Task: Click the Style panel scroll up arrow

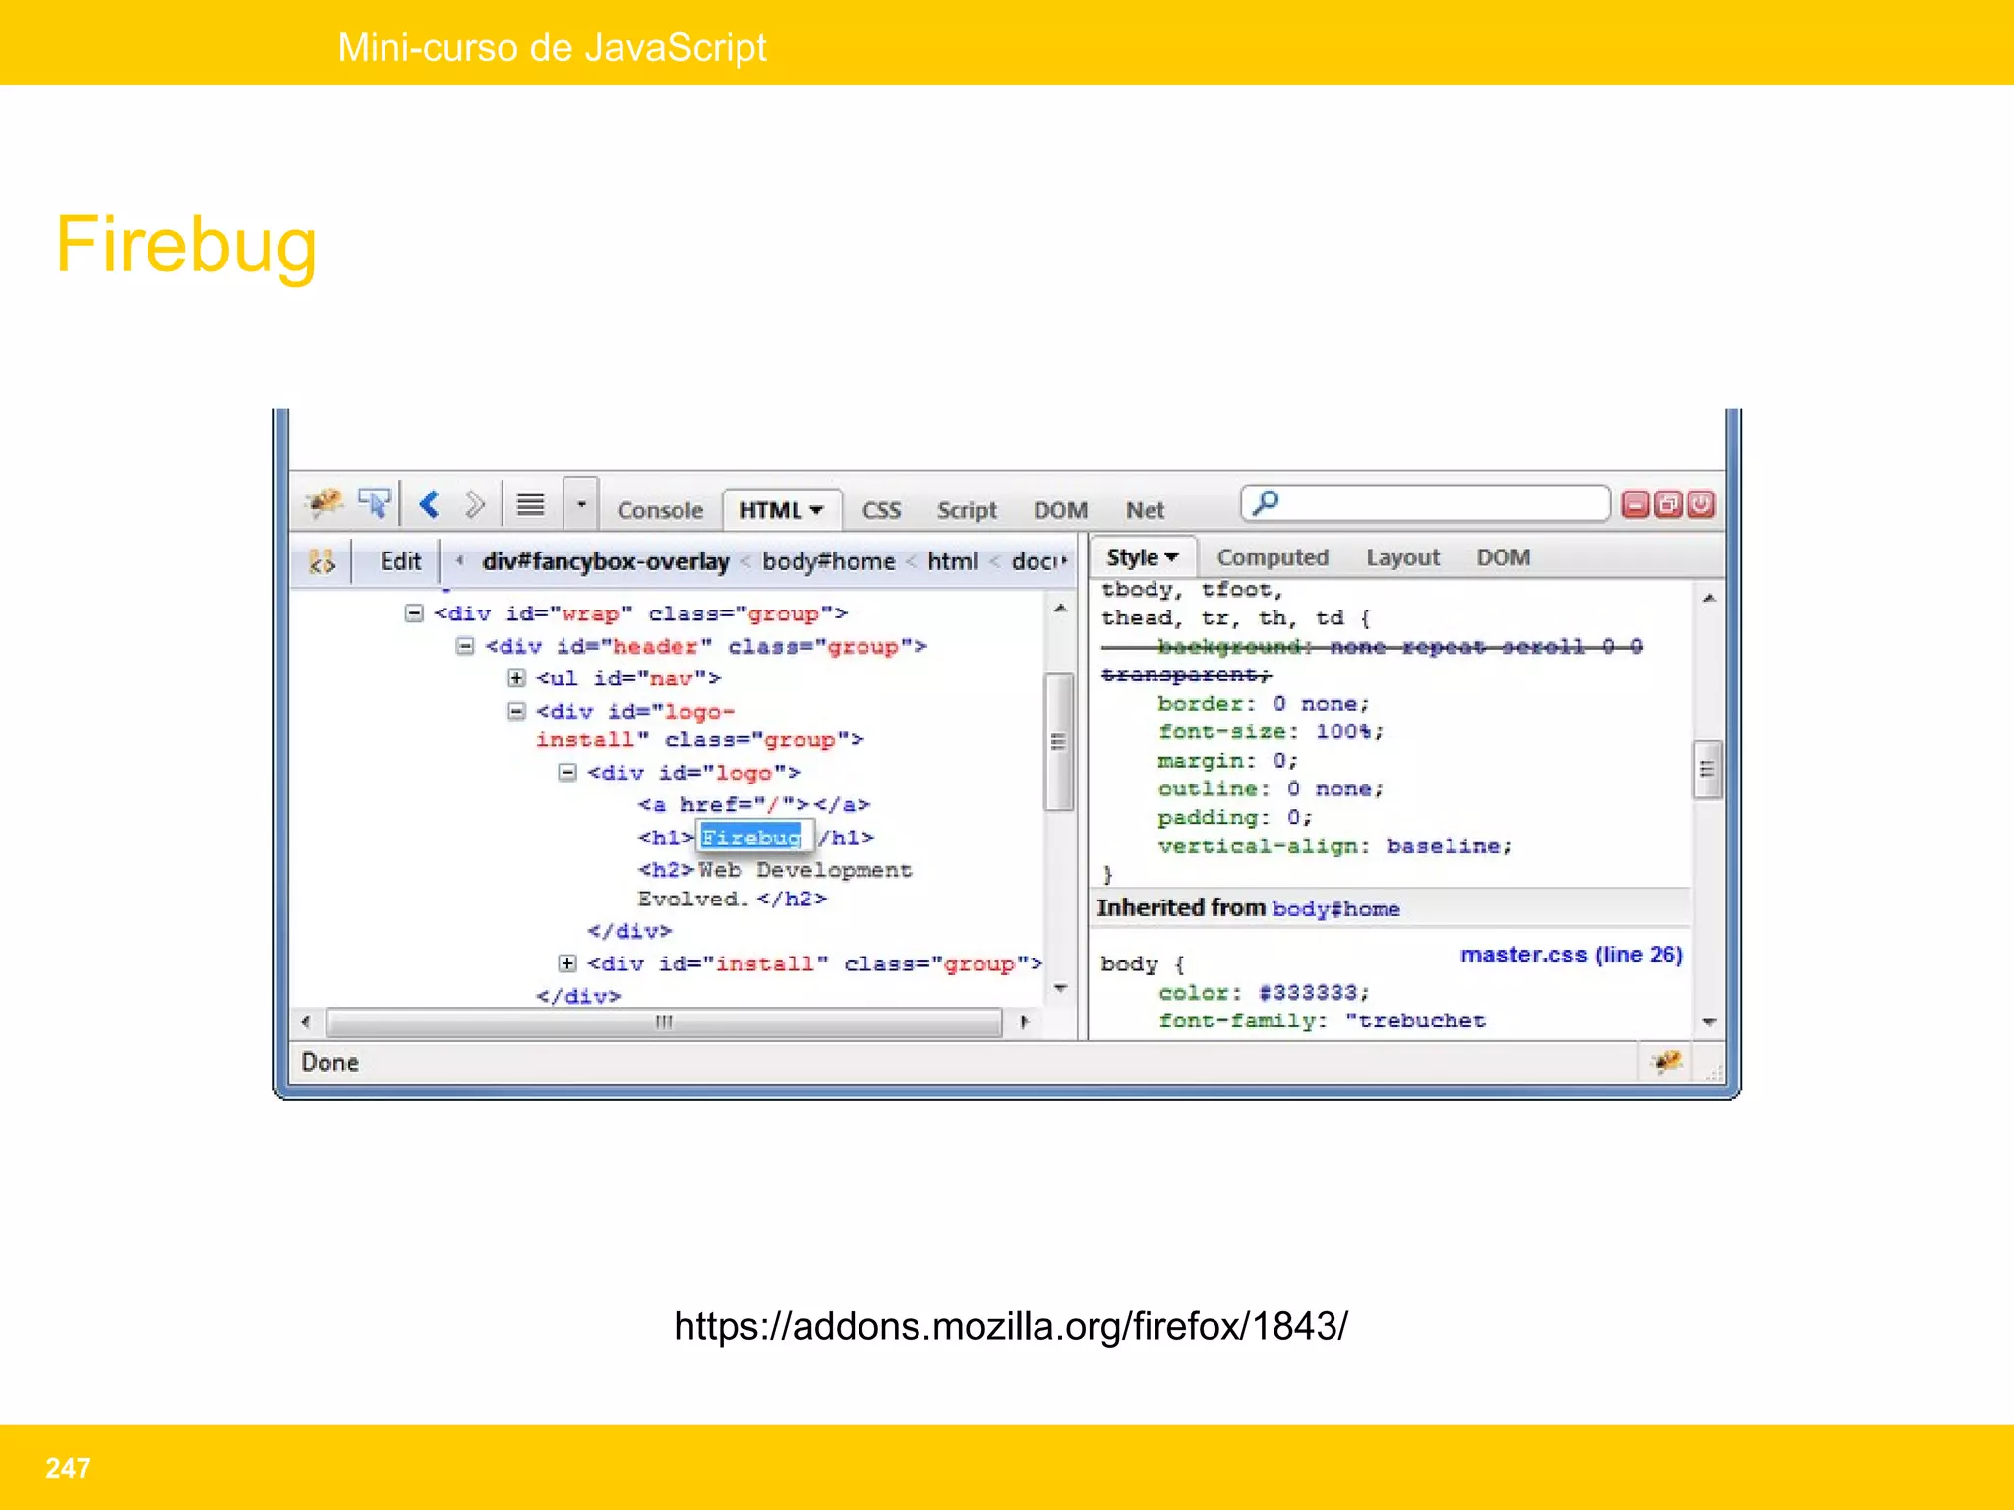Action: point(1709,598)
